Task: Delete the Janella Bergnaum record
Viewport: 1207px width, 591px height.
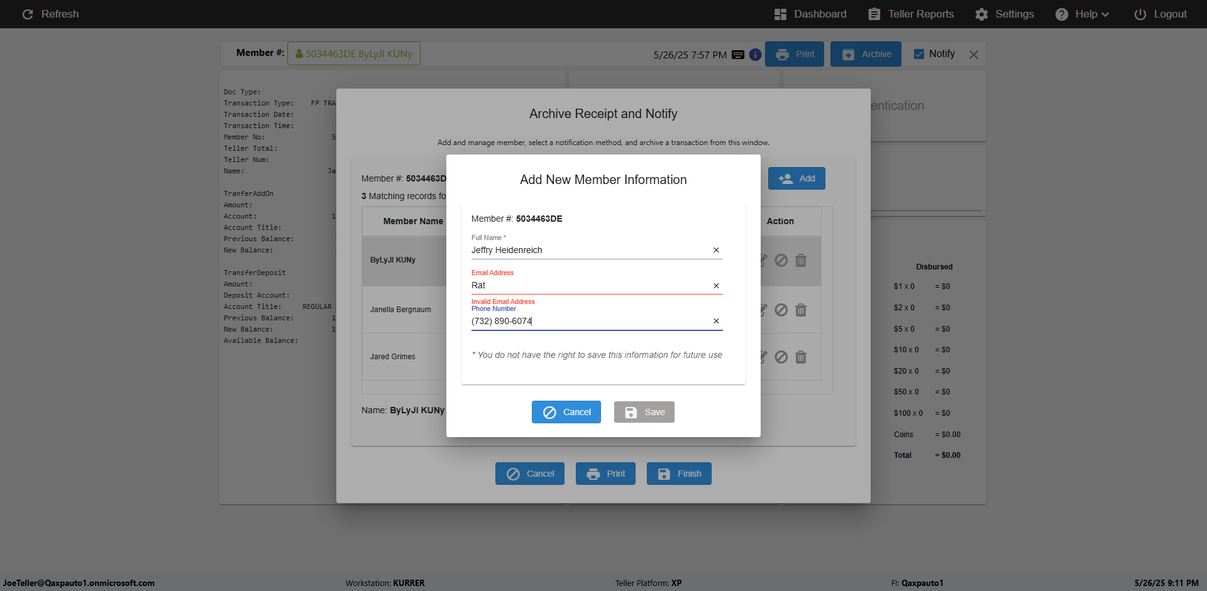Action: [801, 310]
